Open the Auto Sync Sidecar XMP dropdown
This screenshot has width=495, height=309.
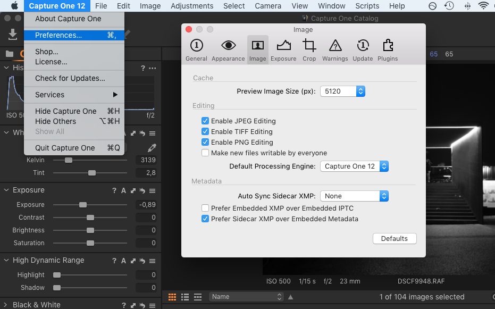click(354, 196)
